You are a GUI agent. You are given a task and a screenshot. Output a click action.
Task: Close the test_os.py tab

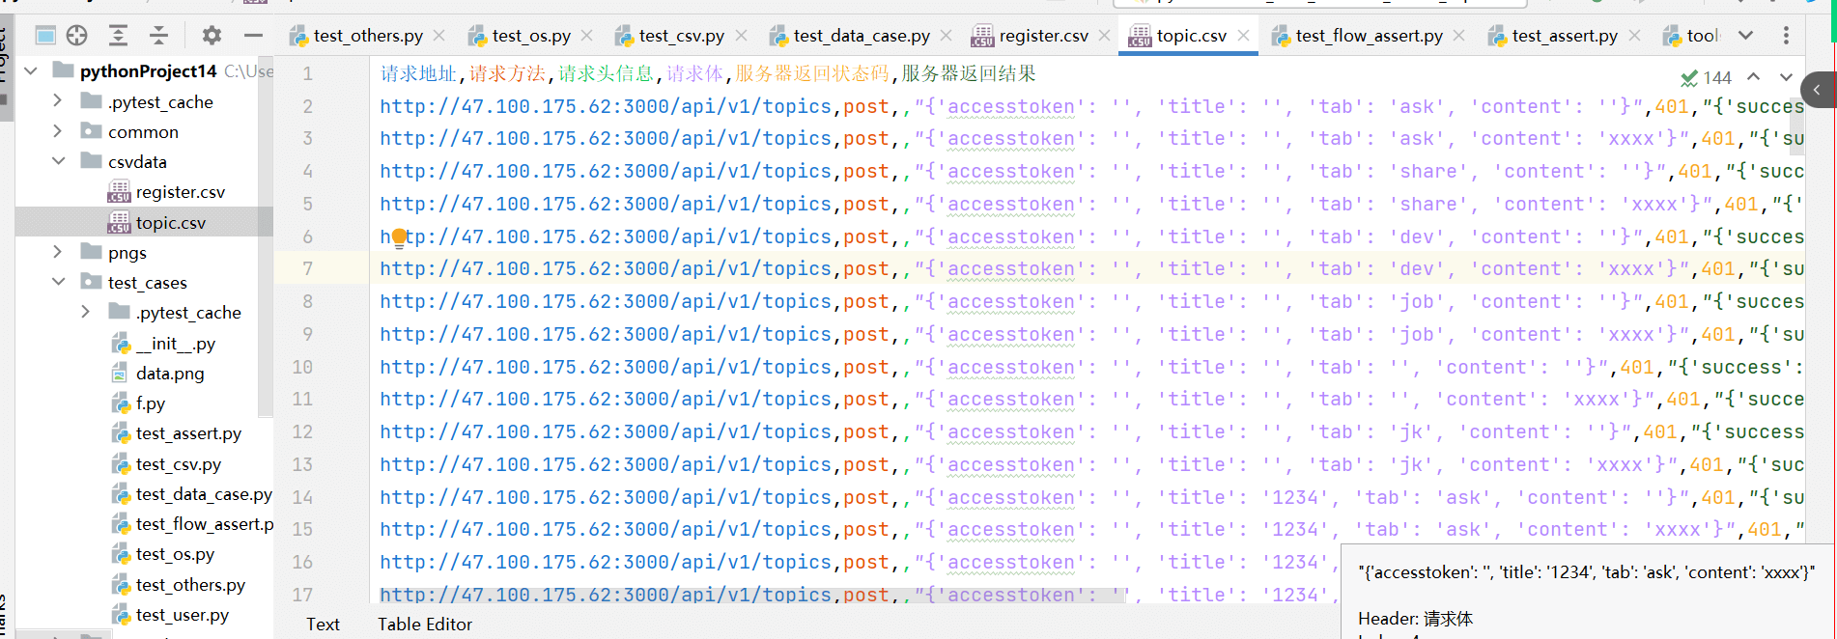tap(587, 36)
